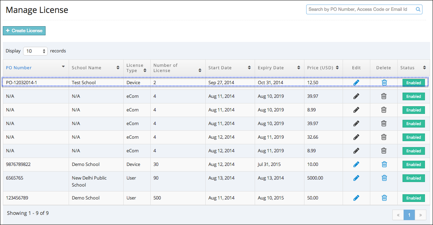
Task: Delete the Aug 12 license priced 8.99
Action: (x=384, y=151)
